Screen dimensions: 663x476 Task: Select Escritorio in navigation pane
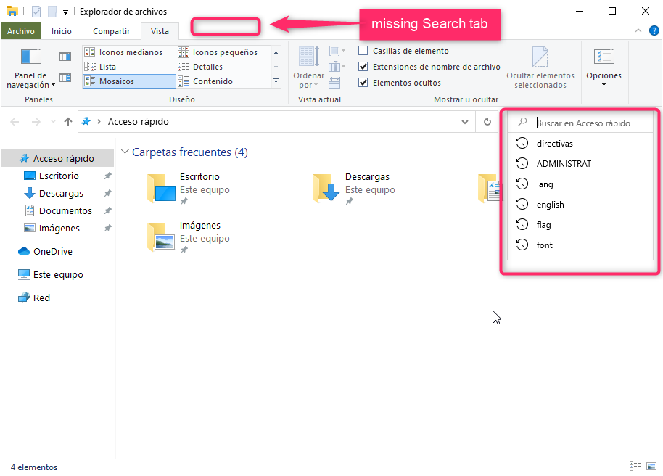click(x=59, y=176)
